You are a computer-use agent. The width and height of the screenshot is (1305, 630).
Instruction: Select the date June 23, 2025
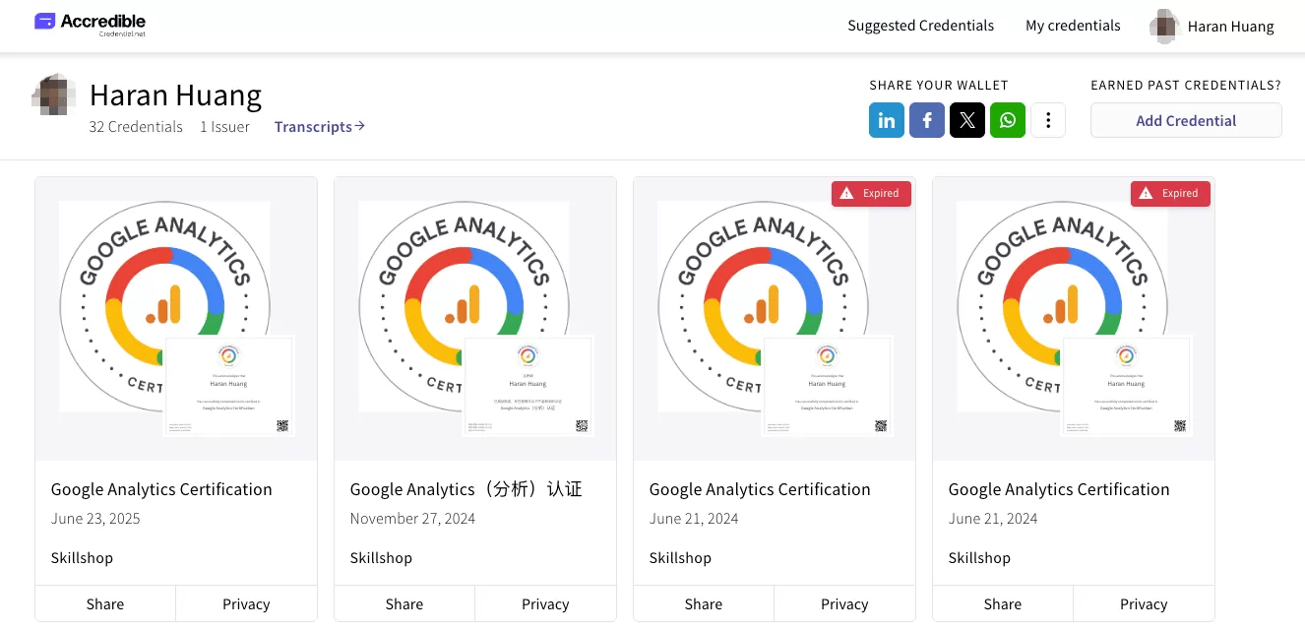point(95,519)
